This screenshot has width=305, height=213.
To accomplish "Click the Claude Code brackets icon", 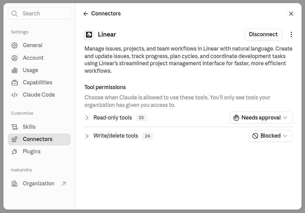I will (14, 95).
